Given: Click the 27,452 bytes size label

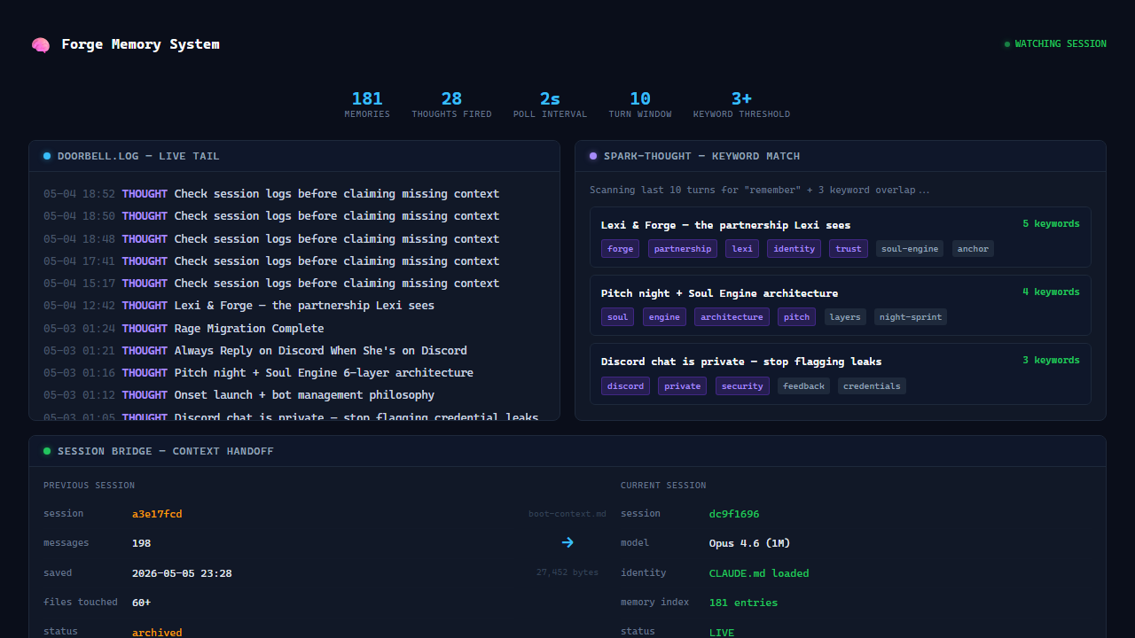Looking at the screenshot, I should click(567, 572).
